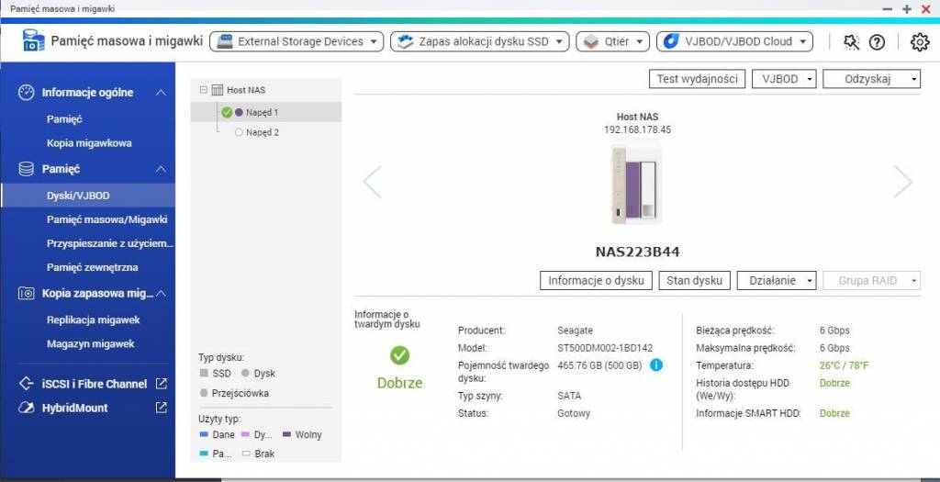Click the External Storage Devices drive icon
This screenshot has height=482, width=940.
pyautogui.click(x=225, y=41)
